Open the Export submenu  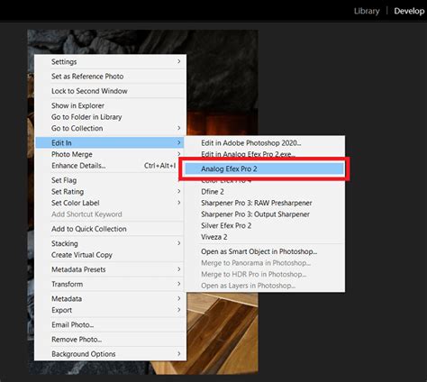110,310
